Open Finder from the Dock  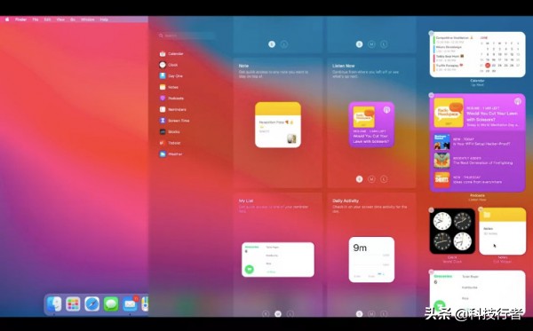[x=54, y=303]
